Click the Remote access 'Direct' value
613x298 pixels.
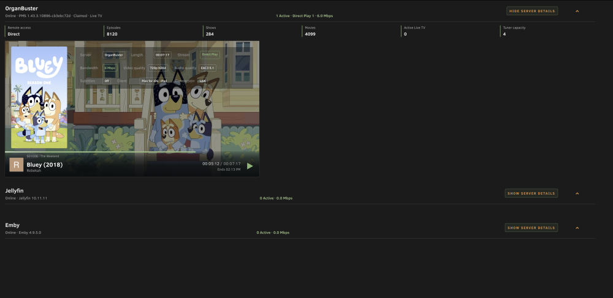13,34
